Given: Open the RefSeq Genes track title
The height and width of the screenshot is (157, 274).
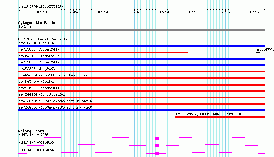Looking at the screenshot, I should click(31, 131).
